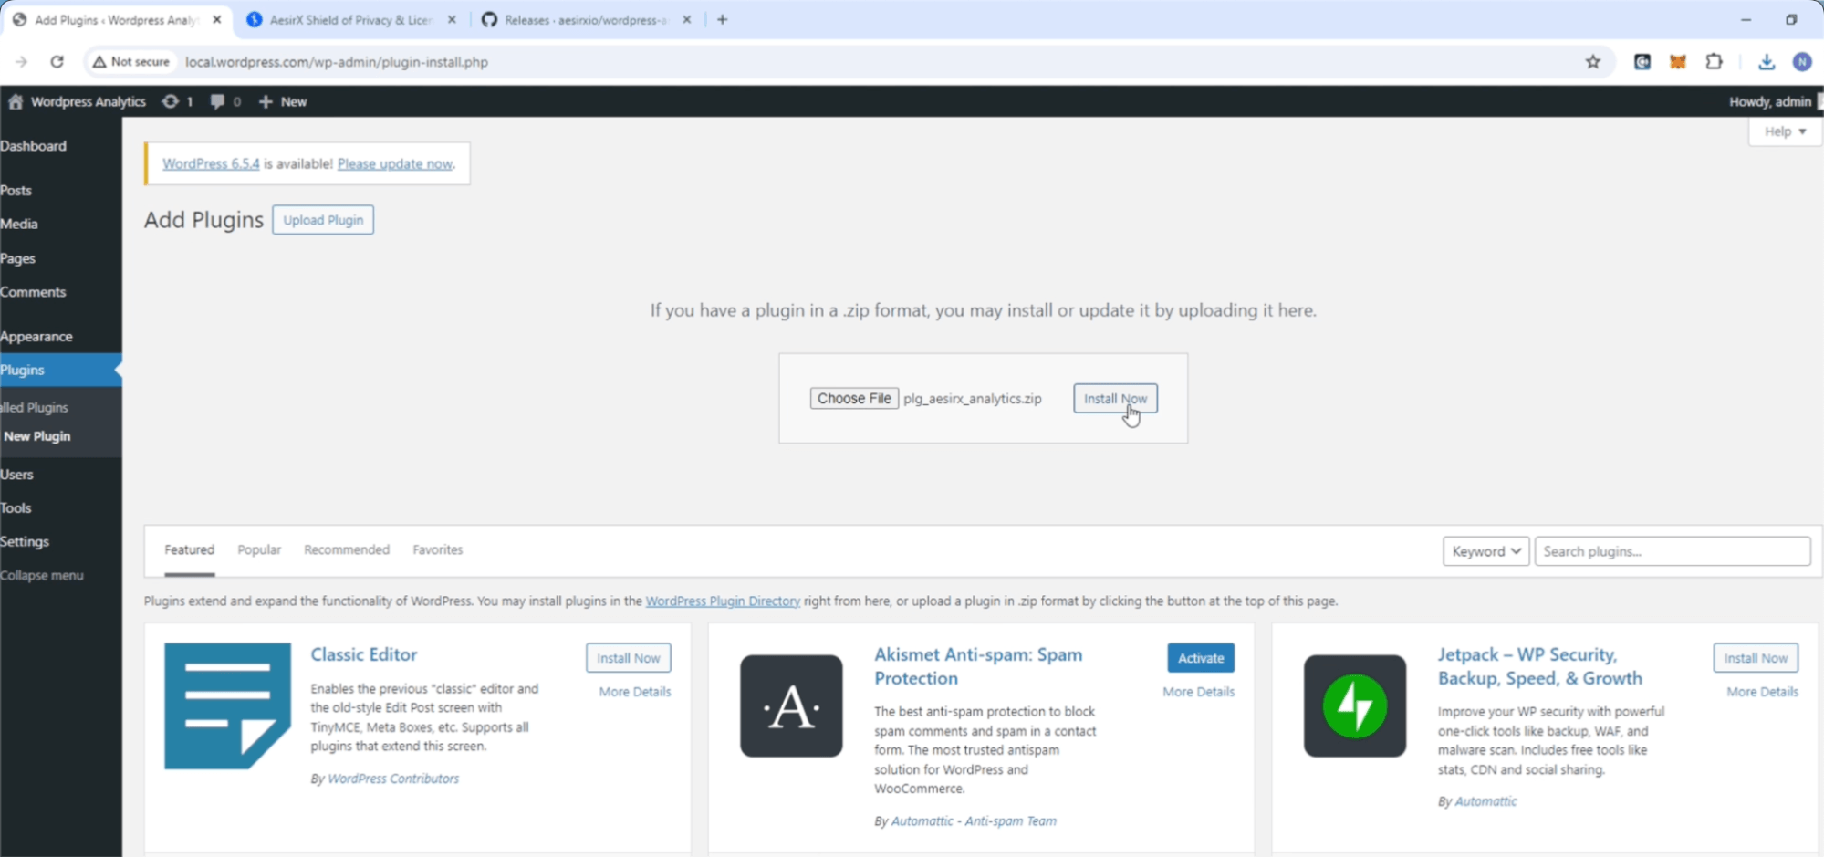Open Automattic - Anti-spam Team author link
Image resolution: width=1824 pixels, height=857 pixels.
974,821
